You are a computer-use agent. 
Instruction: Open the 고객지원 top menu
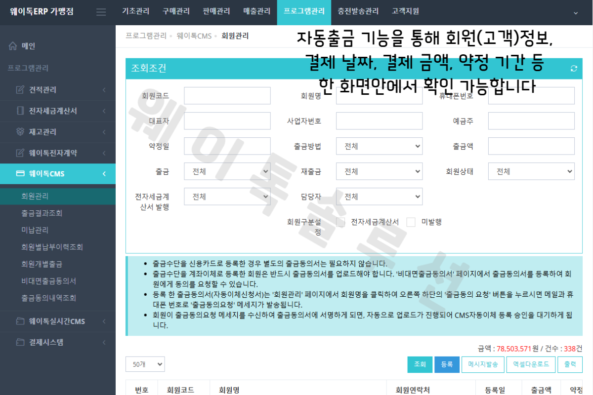point(405,12)
